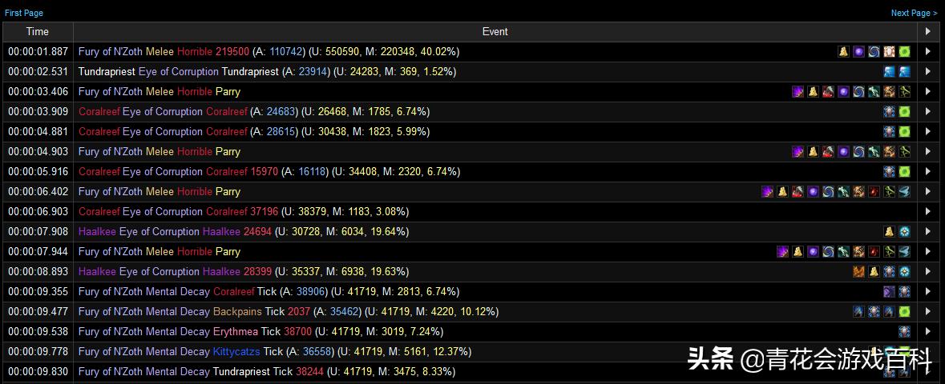Click damage value 24694 in Haalkee row
This screenshot has height=384, width=945.
[257, 231]
